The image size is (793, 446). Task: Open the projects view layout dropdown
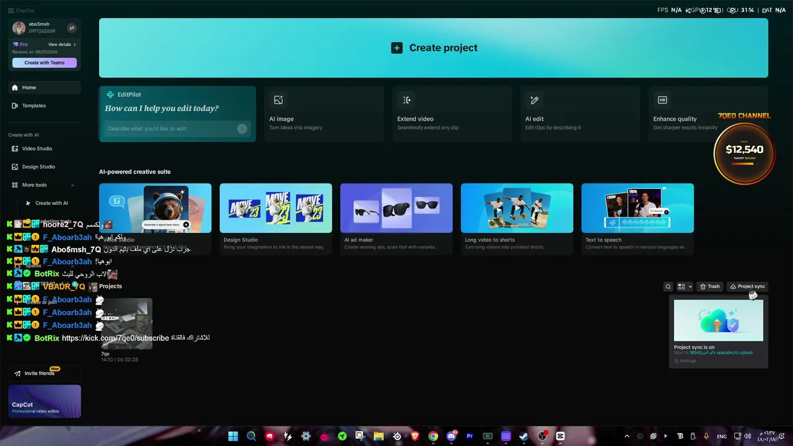[685, 286]
